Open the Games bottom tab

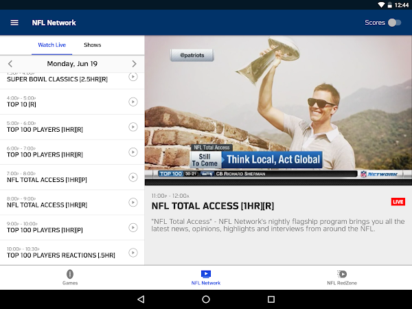tap(70, 277)
